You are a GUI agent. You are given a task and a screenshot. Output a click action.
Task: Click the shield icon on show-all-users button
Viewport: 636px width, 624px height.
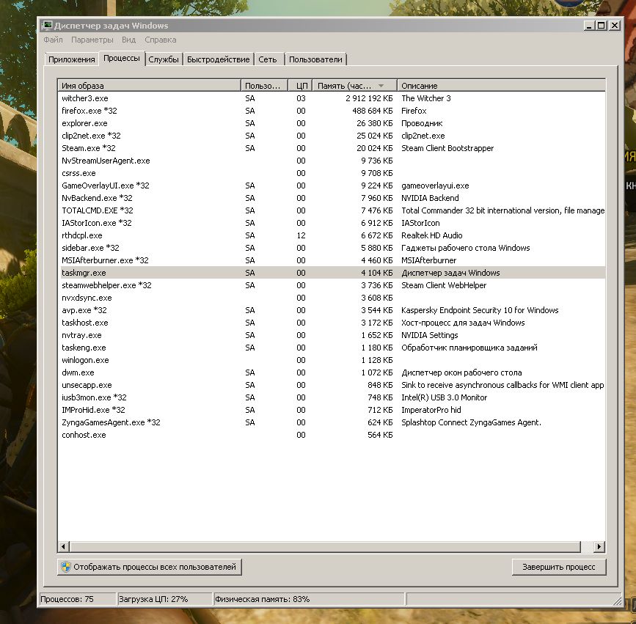(x=66, y=566)
